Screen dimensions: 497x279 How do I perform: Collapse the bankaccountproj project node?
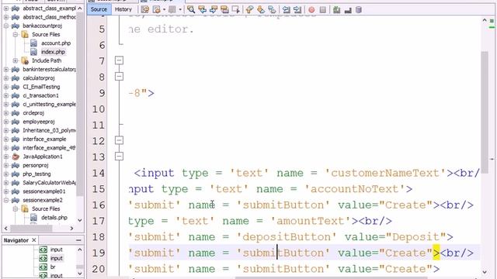coord(6,26)
